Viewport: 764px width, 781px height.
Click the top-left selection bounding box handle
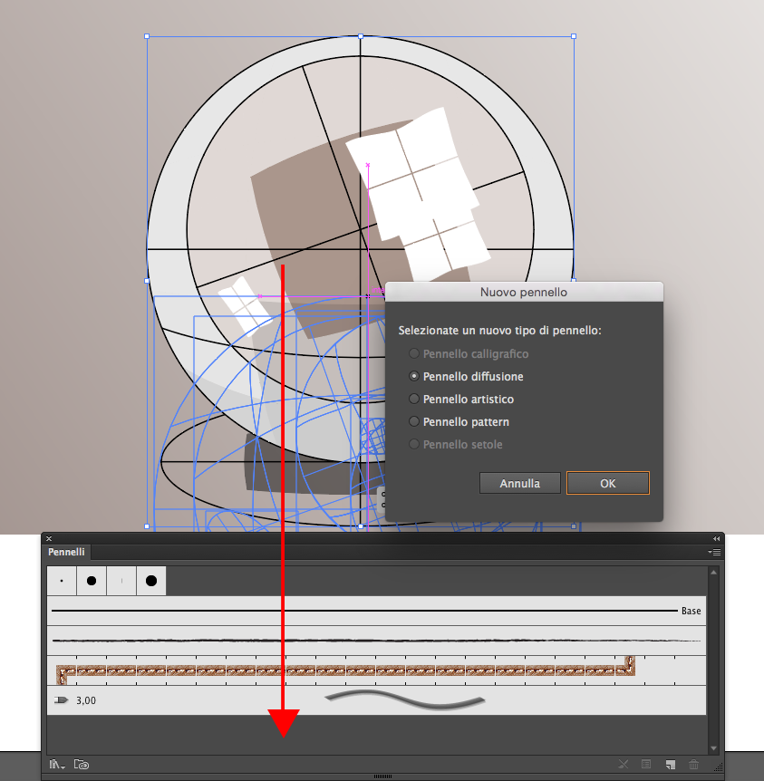tap(147, 36)
